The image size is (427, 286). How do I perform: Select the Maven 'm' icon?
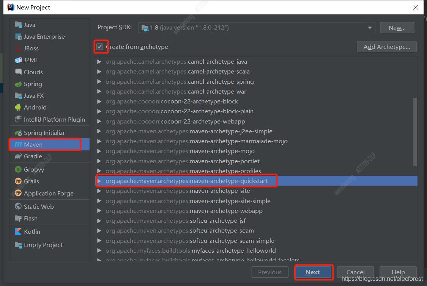(x=18, y=144)
